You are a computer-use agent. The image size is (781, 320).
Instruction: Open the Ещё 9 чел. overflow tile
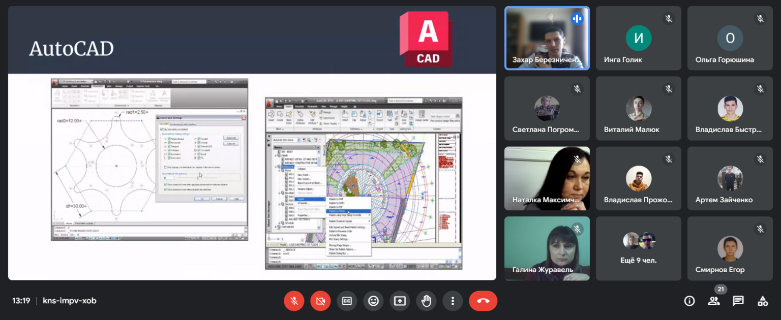coord(639,248)
